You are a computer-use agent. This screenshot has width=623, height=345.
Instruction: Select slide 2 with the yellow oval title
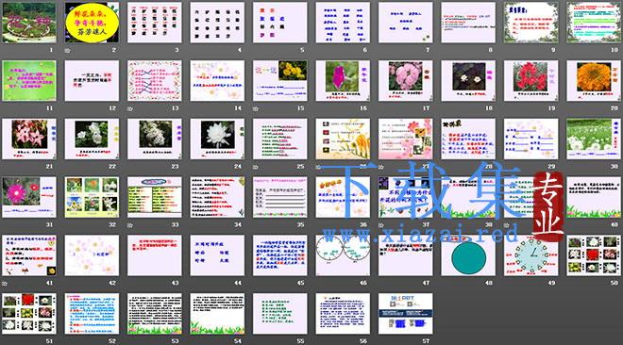[x=92, y=23]
